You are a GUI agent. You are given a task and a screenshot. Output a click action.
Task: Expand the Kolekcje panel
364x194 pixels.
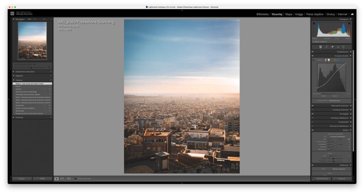tap(14, 117)
